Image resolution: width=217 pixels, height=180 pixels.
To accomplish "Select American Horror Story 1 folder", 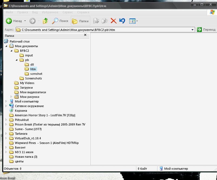I will [x=45, y=115].
